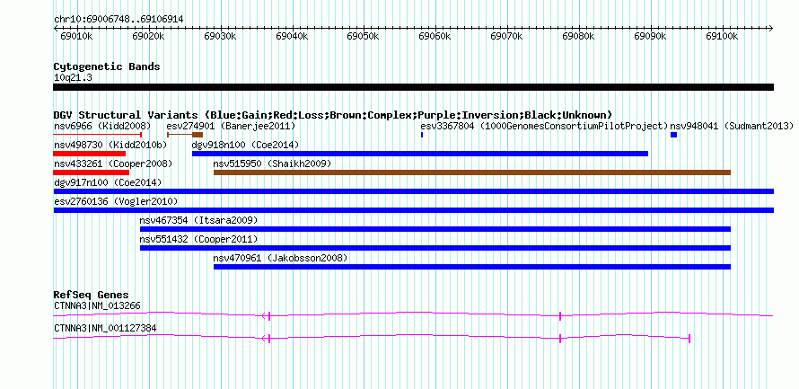Click the nsv6966 (Kidd2008) label
The height and width of the screenshot is (389, 799).
102,126
